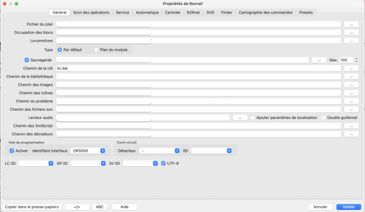Browse for Chemin des décodeurs folder
The height and width of the screenshot is (212, 365).
tap(351, 134)
